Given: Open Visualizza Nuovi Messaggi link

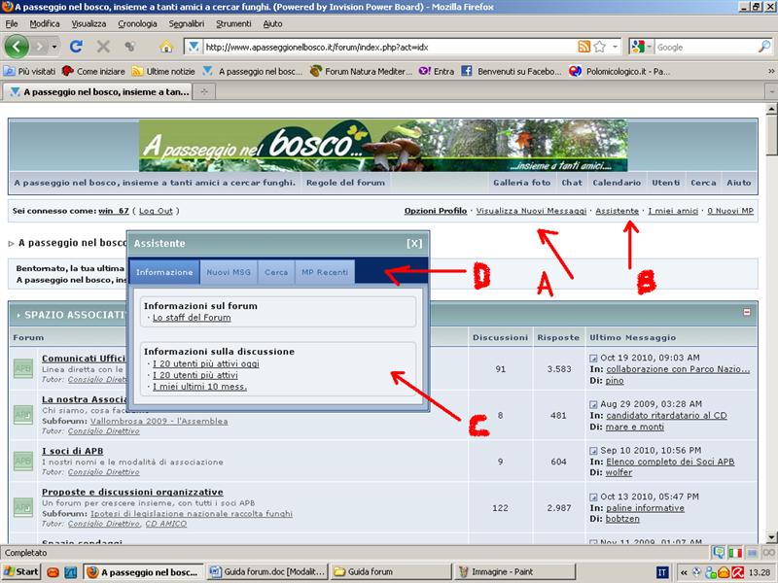Looking at the screenshot, I should click(x=531, y=211).
